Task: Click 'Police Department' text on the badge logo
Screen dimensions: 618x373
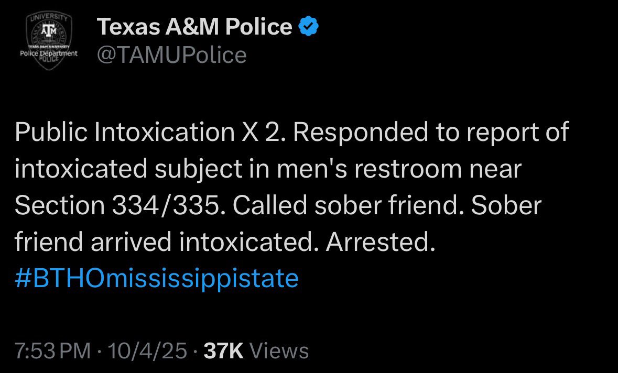Action: point(48,53)
